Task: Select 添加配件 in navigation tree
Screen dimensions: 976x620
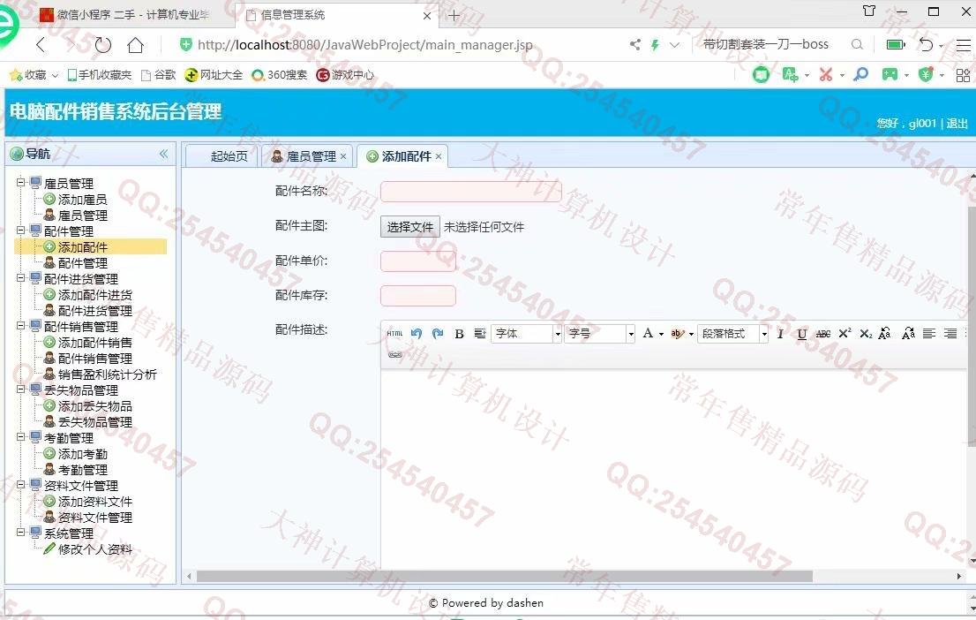Action: coord(82,247)
